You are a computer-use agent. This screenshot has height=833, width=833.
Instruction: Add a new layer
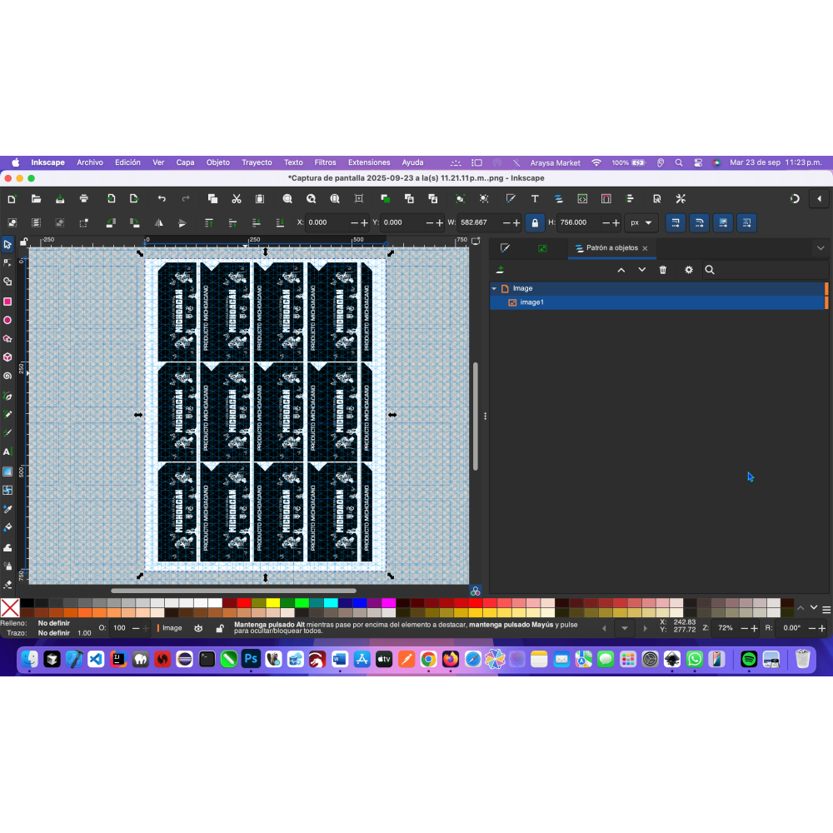point(500,270)
